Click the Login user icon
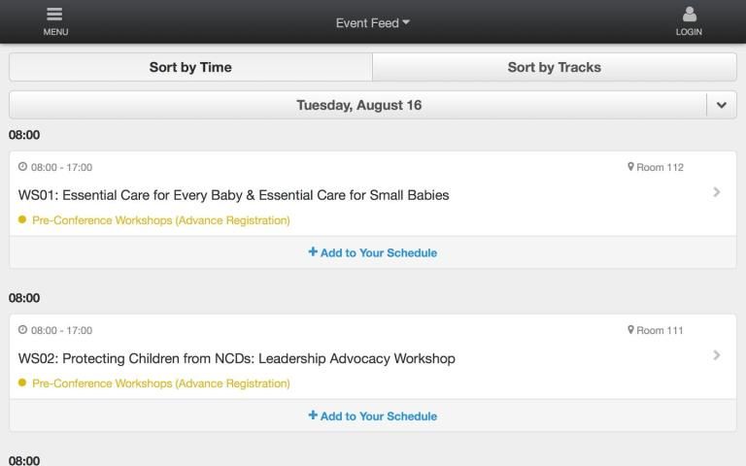The height and width of the screenshot is (466, 746). (689, 16)
